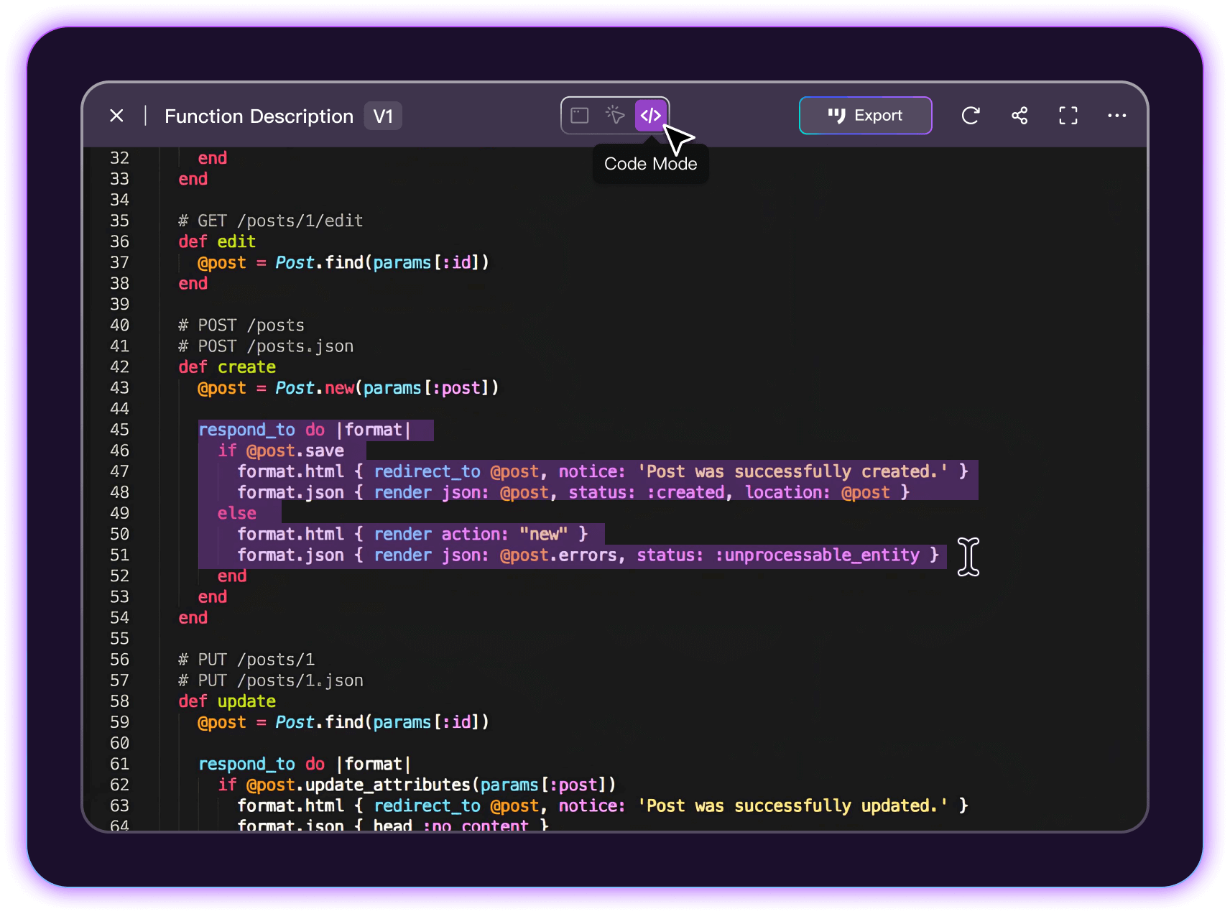Click the Function Description title
Screen dimensions: 1230x914
259,116
